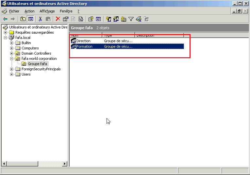Select Computers in tree
Viewport: 250px width, 175px height.
[30, 48]
